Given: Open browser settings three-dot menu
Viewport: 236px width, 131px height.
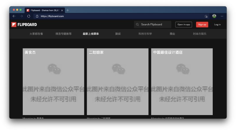Looking at the screenshot, I should click(x=222, y=16).
